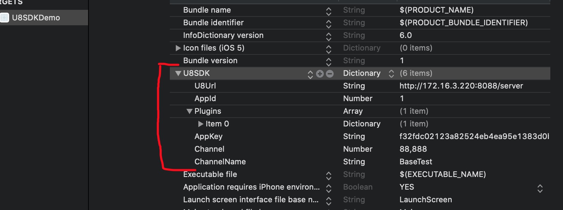Click the String type of U8Url

tap(354, 86)
